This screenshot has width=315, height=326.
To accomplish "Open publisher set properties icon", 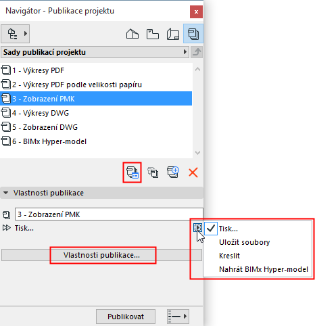I will [x=132, y=172].
